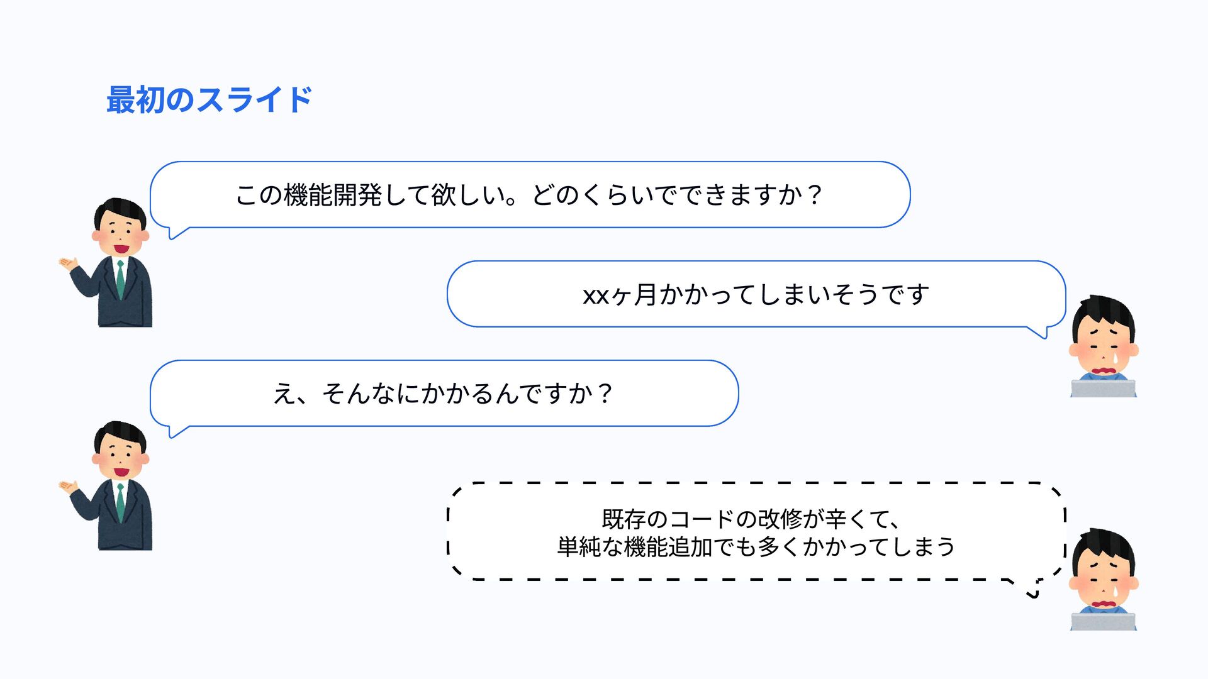Image resolution: width=1208 pixels, height=679 pixels.
Task: Select bubble asking この機能開発して欲しい
Action: pos(530,195)
